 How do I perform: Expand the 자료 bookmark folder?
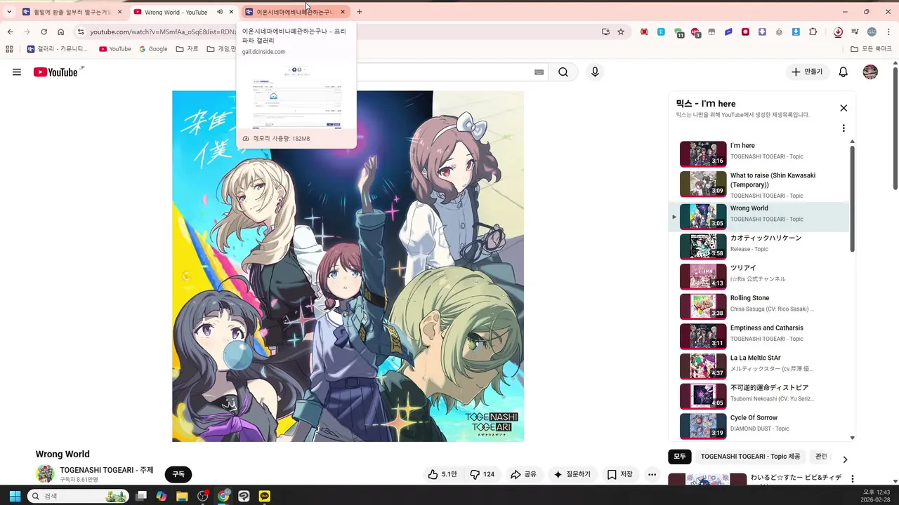click(188, 49)
